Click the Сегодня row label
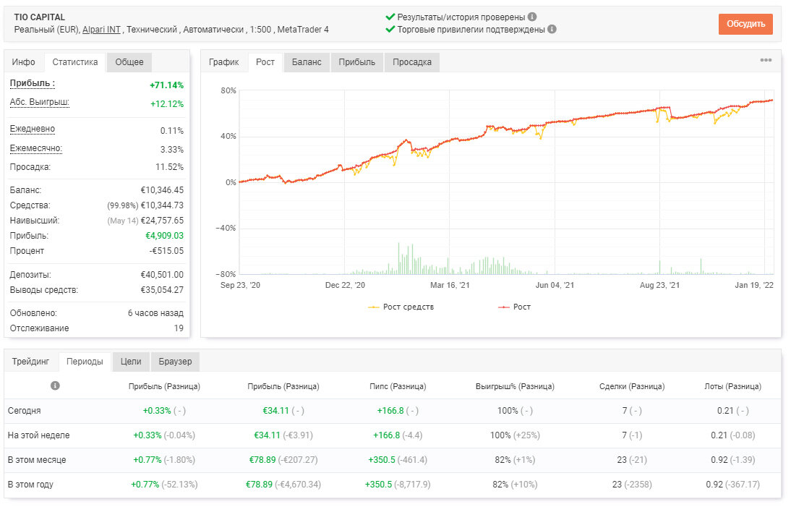791x507 pixels. (x=24, y=411)
